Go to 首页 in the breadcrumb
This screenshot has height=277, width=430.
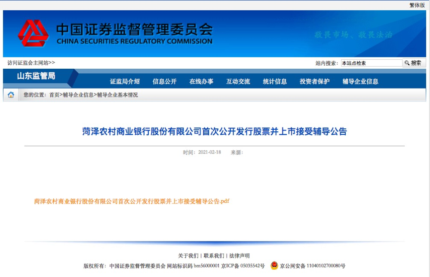(x=54, y=95)
